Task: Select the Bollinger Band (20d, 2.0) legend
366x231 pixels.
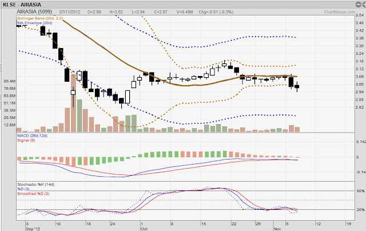Action: tap(40, 18)
